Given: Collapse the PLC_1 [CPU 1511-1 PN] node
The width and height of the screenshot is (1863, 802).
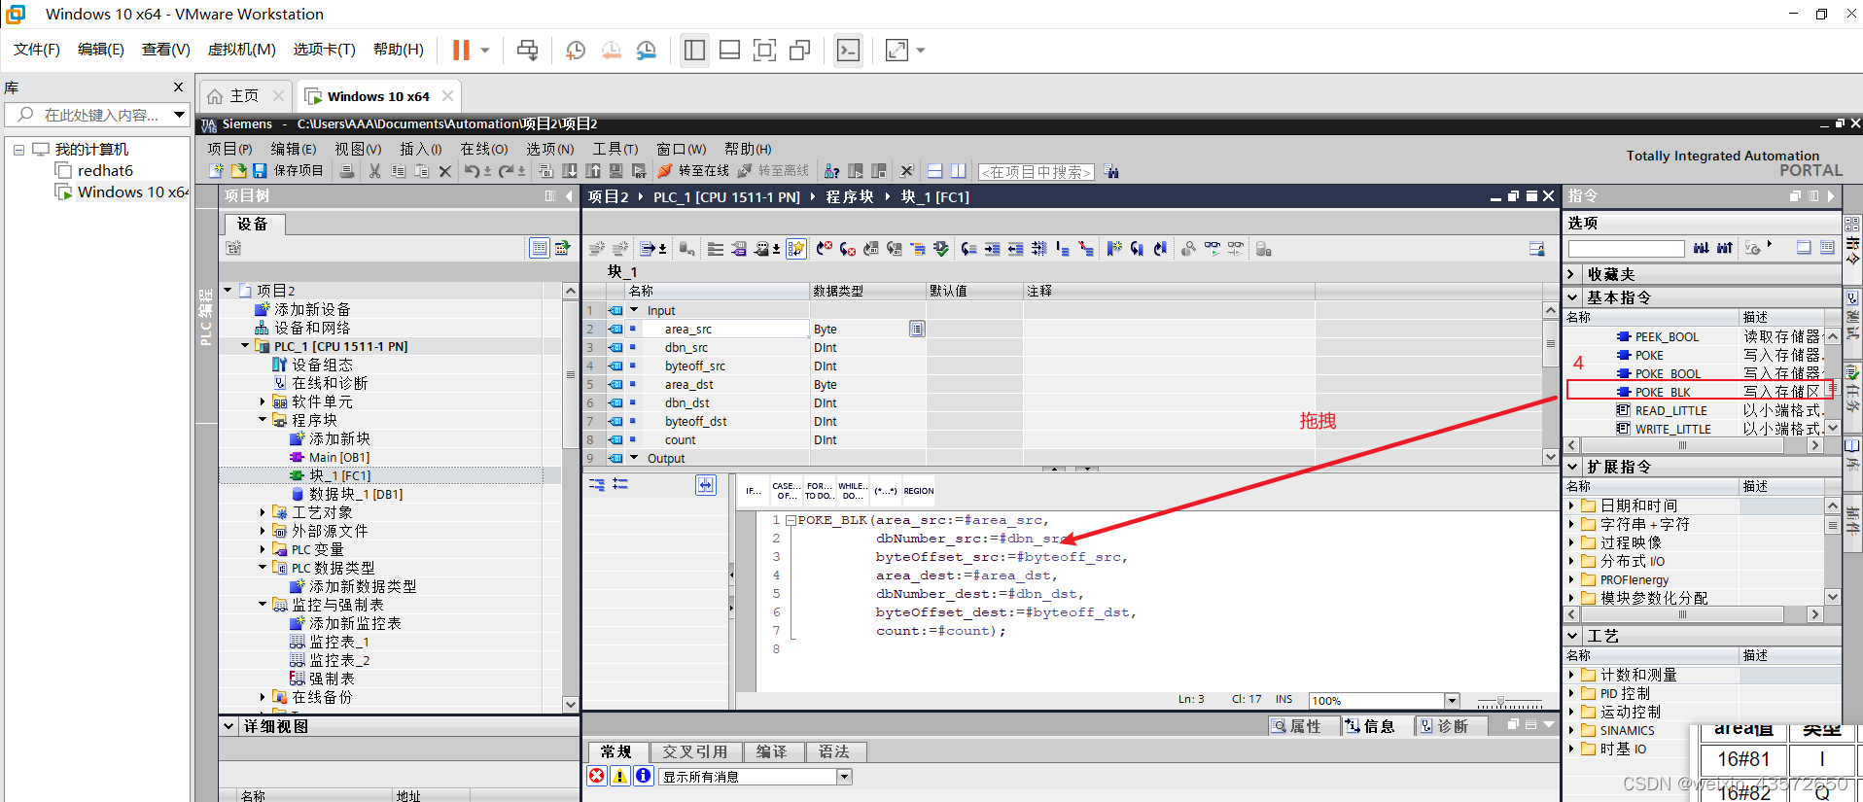Looking at the screenshot, I should [x=245, y=345].
